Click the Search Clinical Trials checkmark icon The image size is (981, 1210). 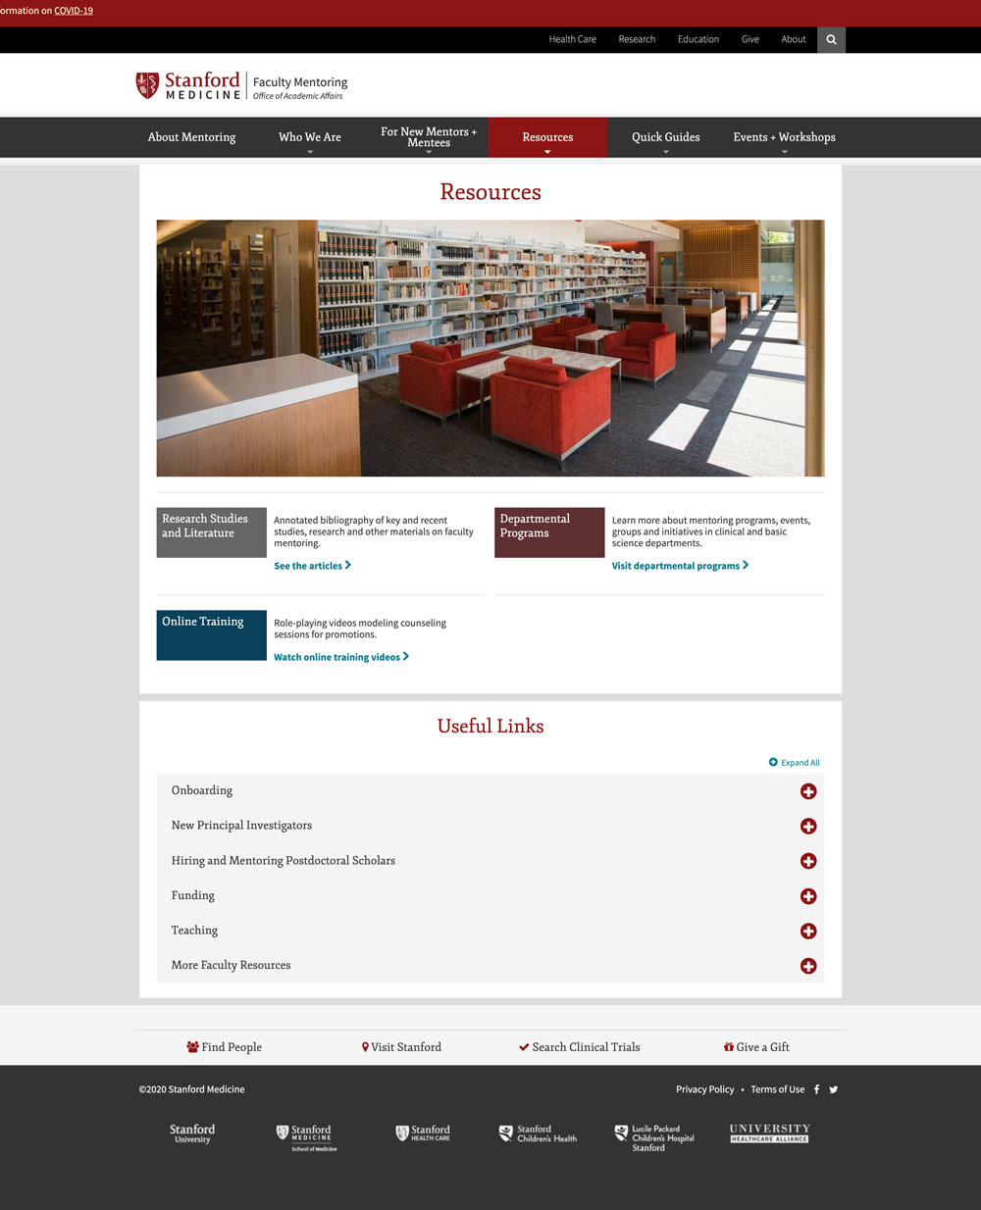click(x=525, y=1046)
